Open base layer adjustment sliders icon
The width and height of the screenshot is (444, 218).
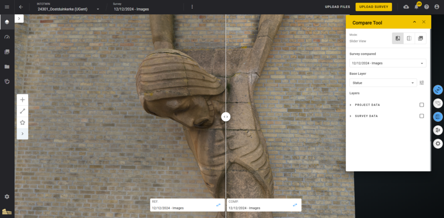[422, 83]
